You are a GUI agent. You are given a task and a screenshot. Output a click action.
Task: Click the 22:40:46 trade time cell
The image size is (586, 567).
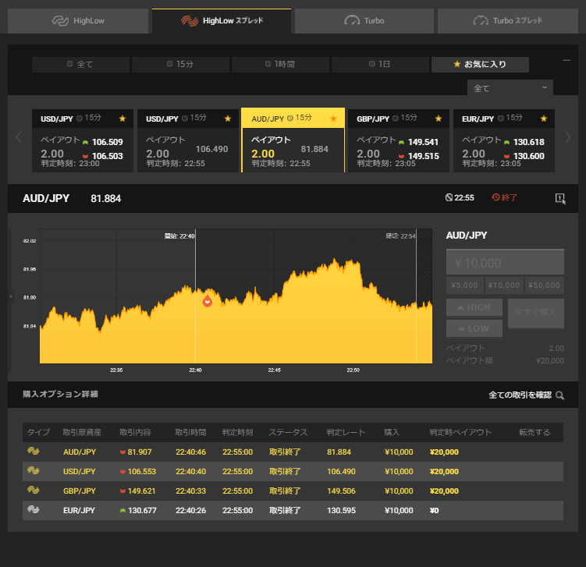tap(190, 452)
